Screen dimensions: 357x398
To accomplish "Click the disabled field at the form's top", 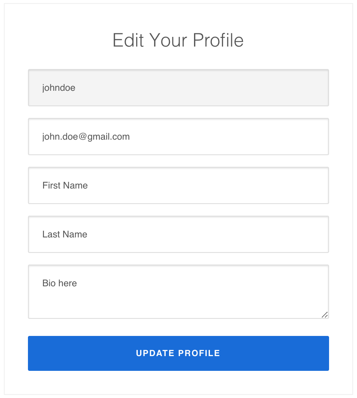I will pos(178,88).
